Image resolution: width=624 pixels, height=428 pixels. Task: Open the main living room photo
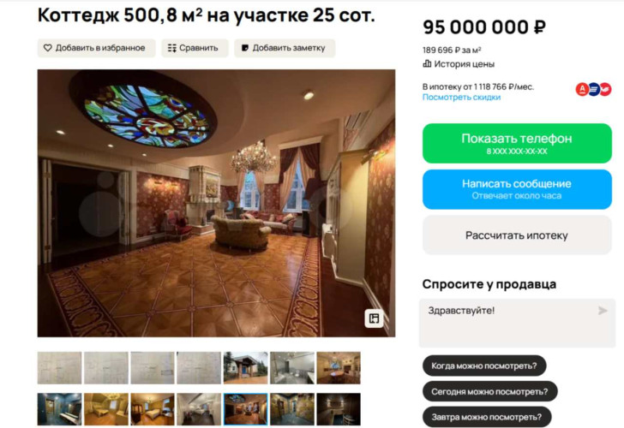217,204
